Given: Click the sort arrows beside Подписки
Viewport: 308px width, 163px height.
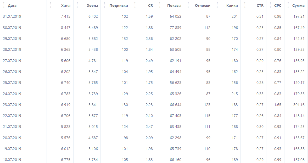Looking at the screenshot, I should point(104,5).
